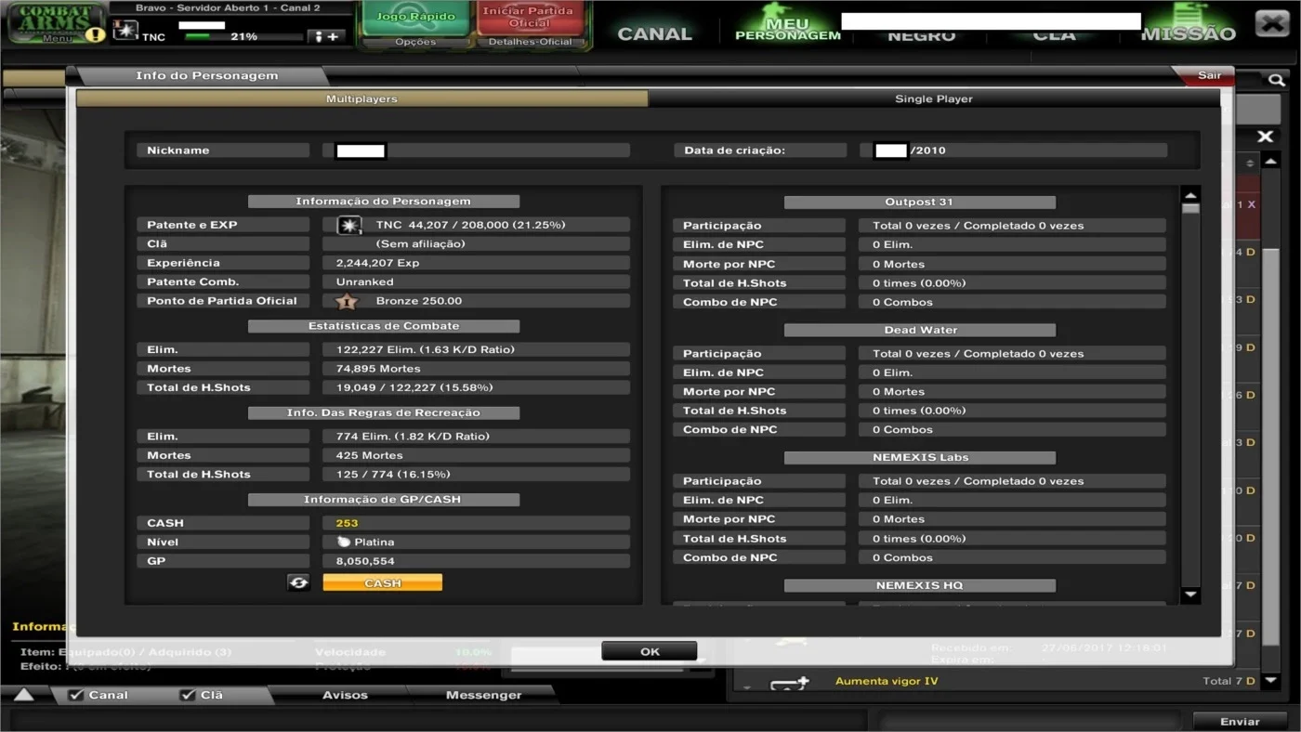Expand arrow left of Aumenta vigor IV
The height and width of the screenshot is (732, 1301).
(x=747, y=687)
